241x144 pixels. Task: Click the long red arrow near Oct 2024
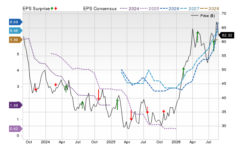click(99, 95)
